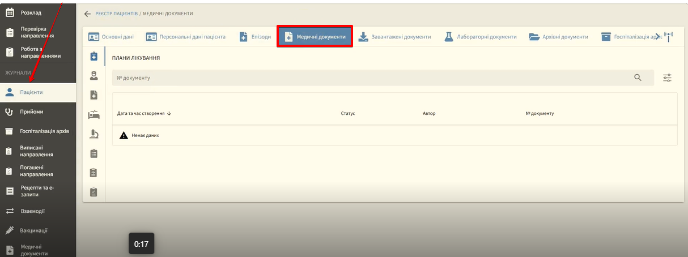
Task: Open Робота з направленнями in the sidebar
Action: (38, 53)
